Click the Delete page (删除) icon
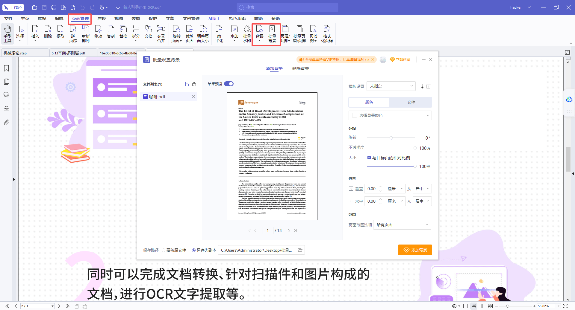Image resolution: width=575 pixels, height=310 pixels. pos(48,32)
